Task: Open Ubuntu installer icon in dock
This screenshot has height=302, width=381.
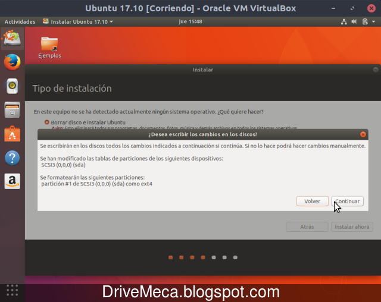Action: click(x=12, y=39)
